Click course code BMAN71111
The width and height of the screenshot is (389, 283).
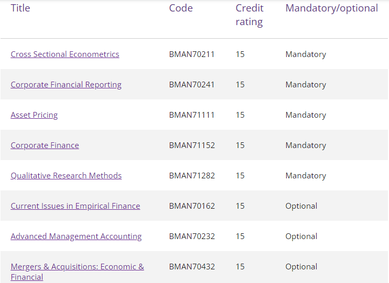(192, 115)
